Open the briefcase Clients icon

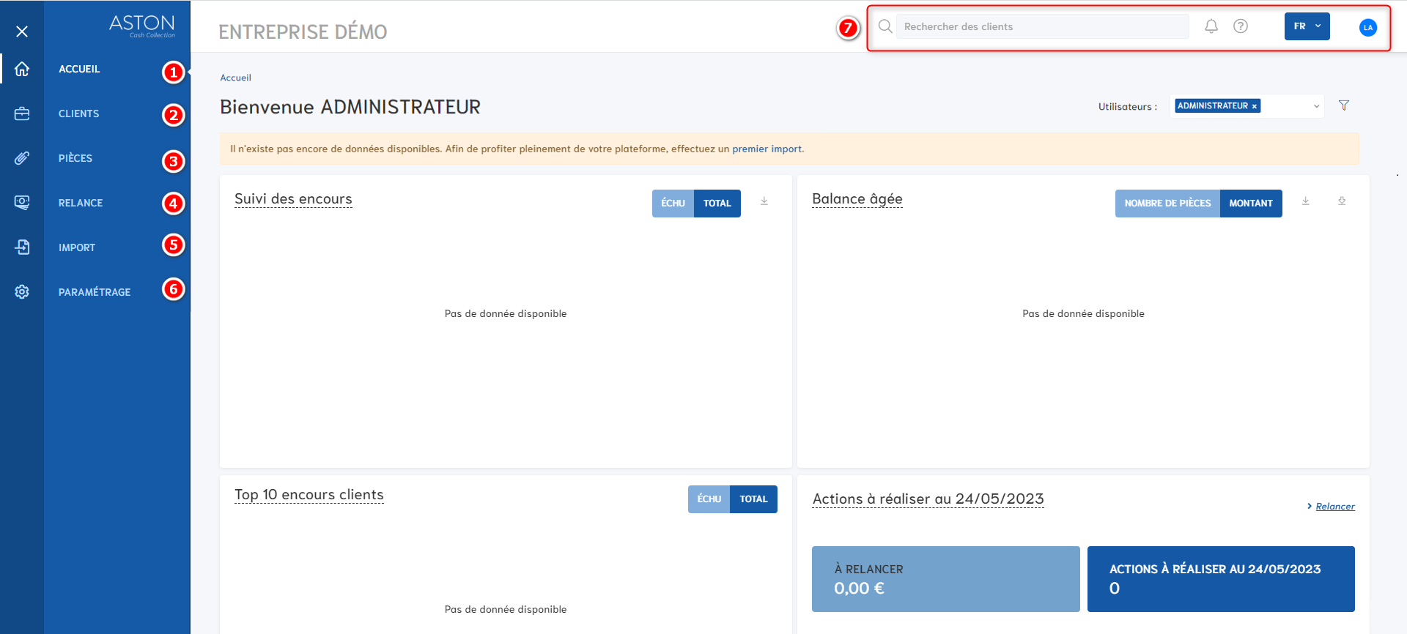(22, 113)
